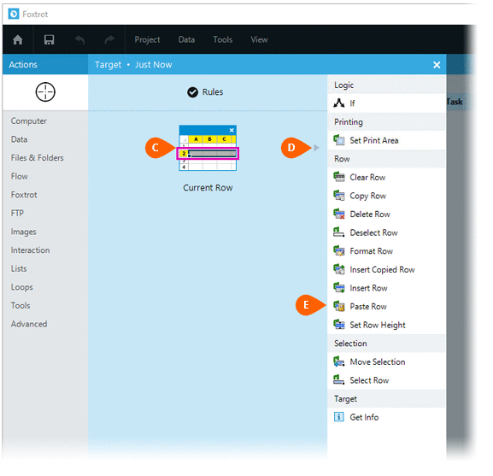This screenshot has width=493, height=476.
Task: Open the FTP actions category
Action: (17, 213)
